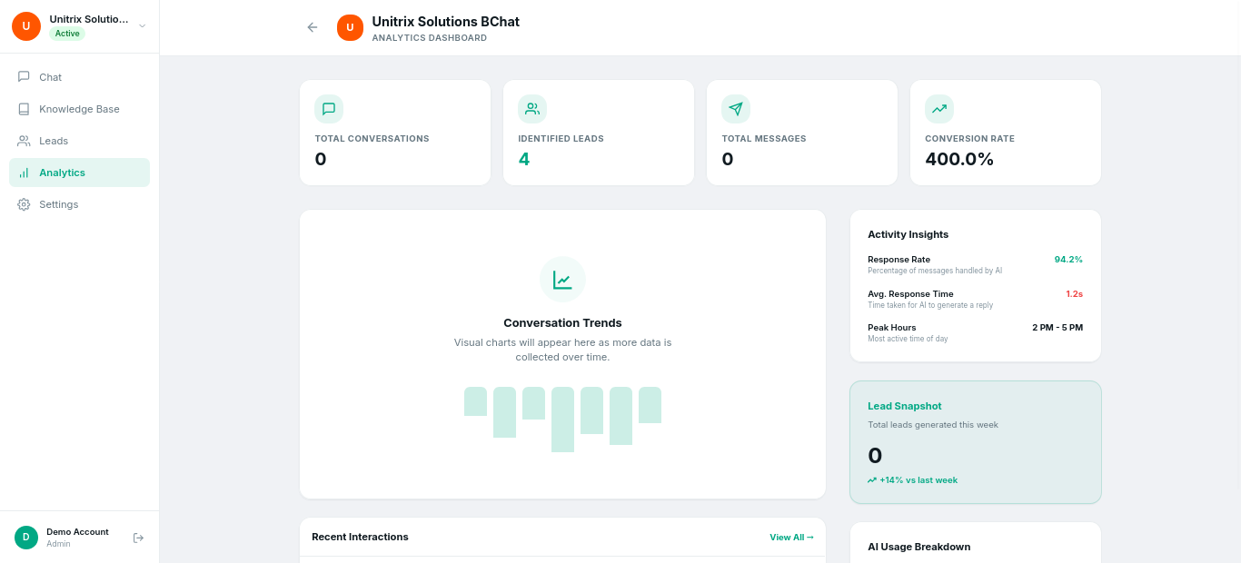Click the workspace U avatar in sidebar
This screenshot has width=1241, height=563.
click(25, 26)
